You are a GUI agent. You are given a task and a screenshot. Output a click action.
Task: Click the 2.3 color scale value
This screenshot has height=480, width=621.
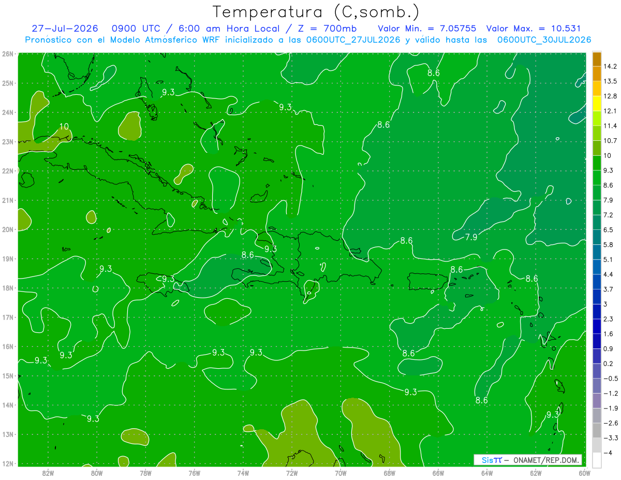(609, 319)
